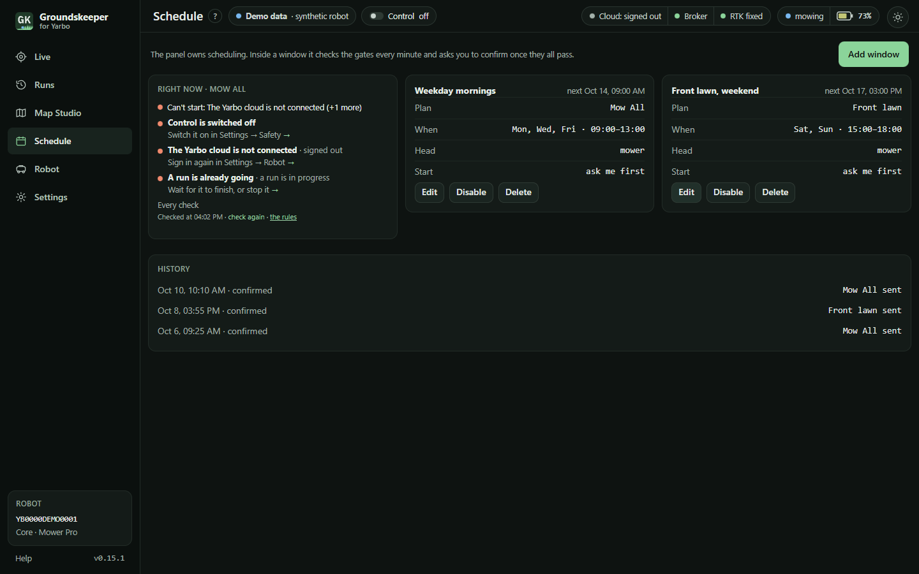Click the Live target icon in sidebar
This screenshot has width=919, height=574.
click(x=21, y=57)
